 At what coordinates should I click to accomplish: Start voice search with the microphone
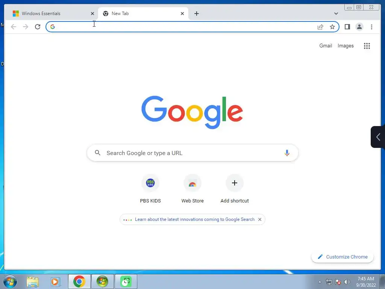(x=287, y=153)
